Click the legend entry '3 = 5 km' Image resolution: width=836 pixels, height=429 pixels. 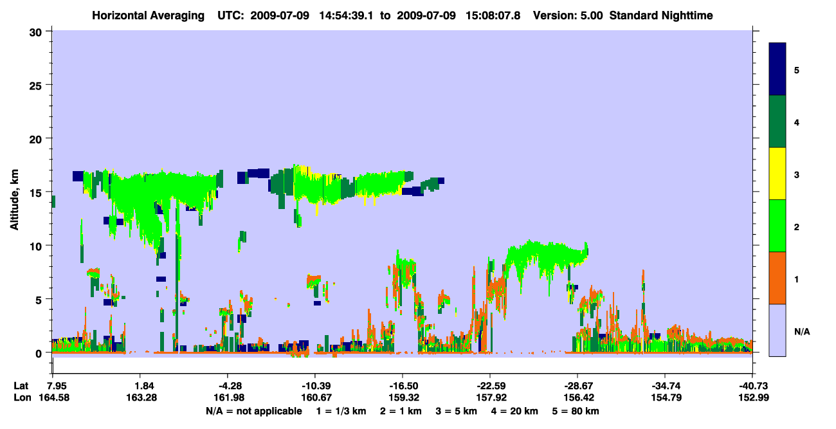pyautogui.click(x=456, y=411)
